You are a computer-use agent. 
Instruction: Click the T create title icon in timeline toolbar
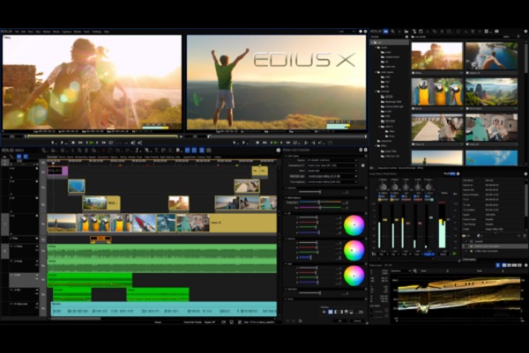156,151
